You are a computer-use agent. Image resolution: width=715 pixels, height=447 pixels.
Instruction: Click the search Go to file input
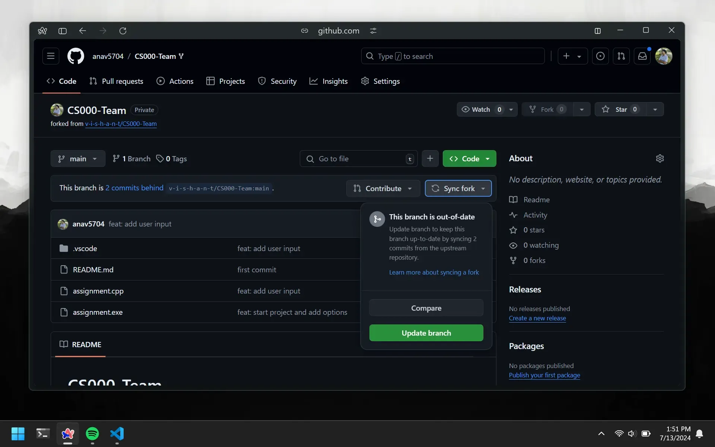(x=359, y=158)
